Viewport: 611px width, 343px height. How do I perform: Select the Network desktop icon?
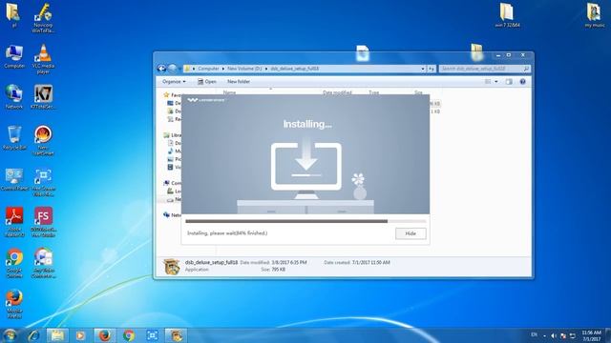[14, 96]
